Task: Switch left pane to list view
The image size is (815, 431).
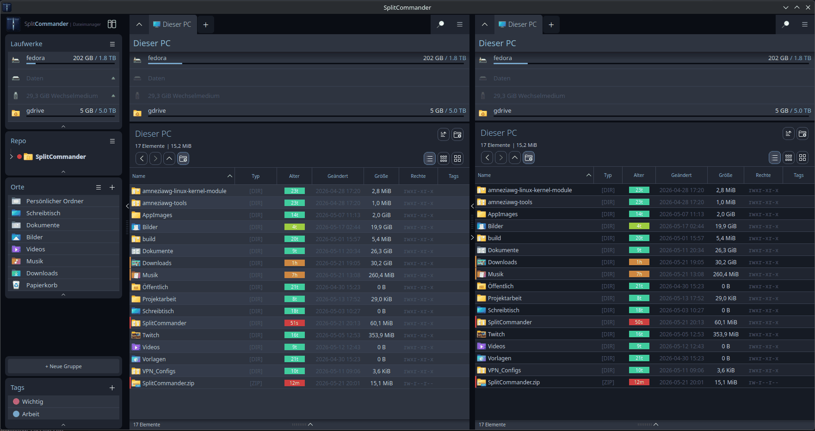Action: tap(430, 158)
